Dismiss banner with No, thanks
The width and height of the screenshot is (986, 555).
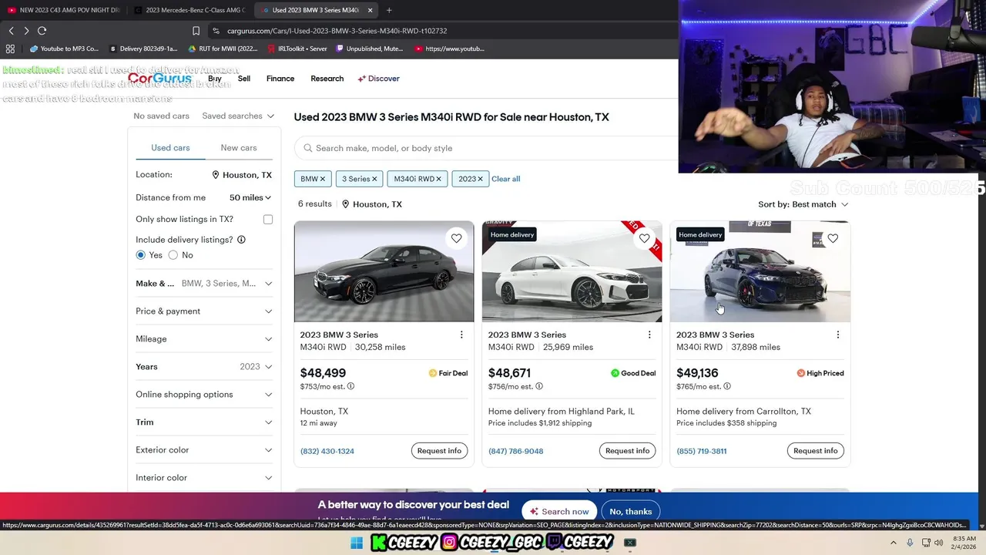click(631, 511)
